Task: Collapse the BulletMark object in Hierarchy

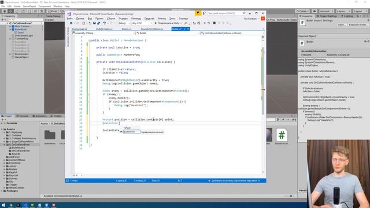Action: 10,29
